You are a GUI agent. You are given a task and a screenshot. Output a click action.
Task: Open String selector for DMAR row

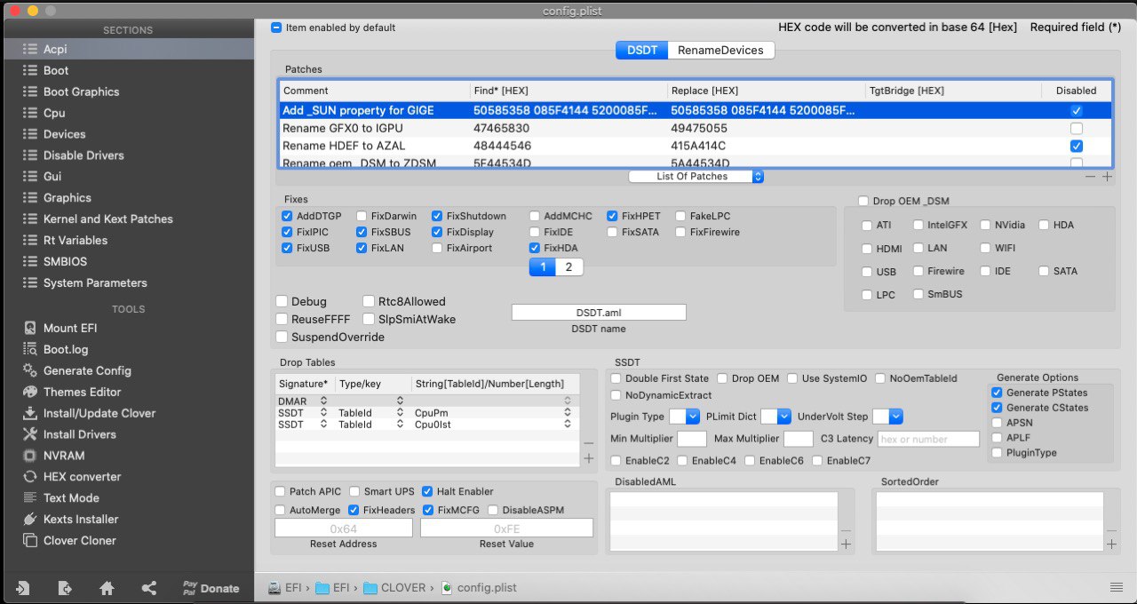point(568,402)
